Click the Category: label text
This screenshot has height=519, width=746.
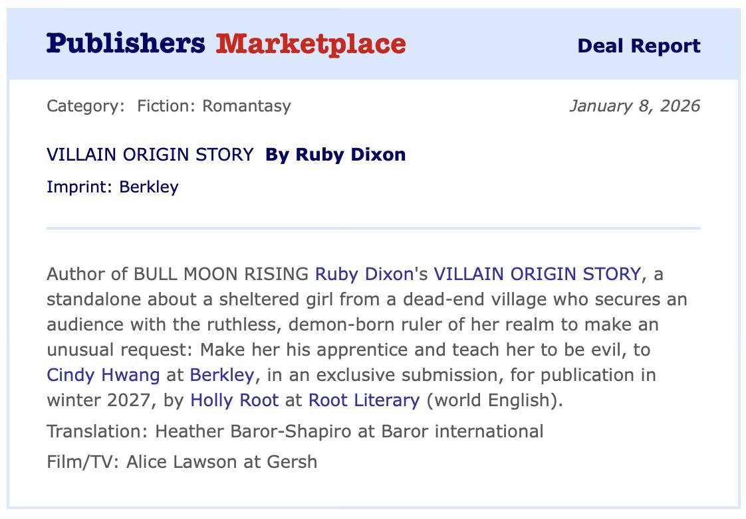tap(85, 106)
